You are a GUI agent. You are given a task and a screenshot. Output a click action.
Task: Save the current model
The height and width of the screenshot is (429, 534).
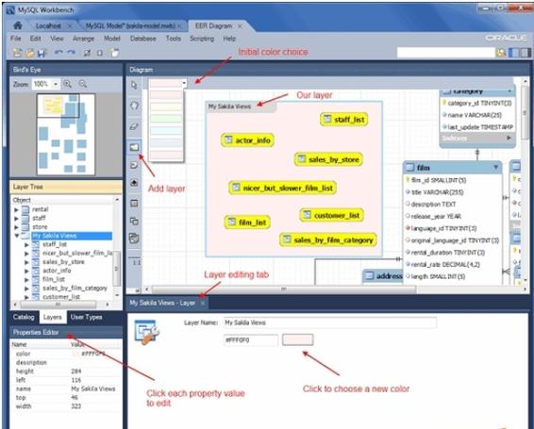tap(42, 53)
